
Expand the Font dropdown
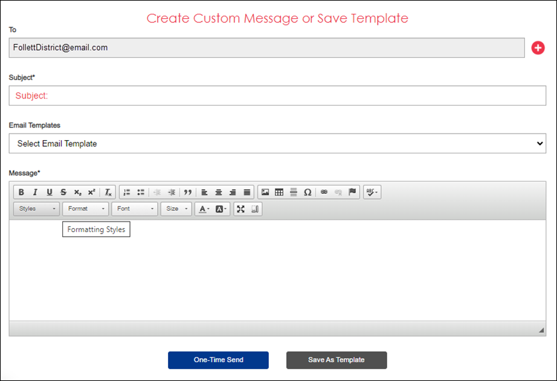pyautogui.click(x=134, y=209)
